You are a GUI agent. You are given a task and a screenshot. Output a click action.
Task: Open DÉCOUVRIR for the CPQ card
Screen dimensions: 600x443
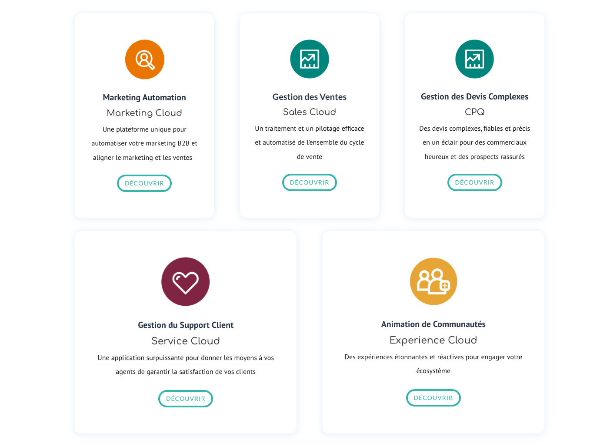[474, 182]
